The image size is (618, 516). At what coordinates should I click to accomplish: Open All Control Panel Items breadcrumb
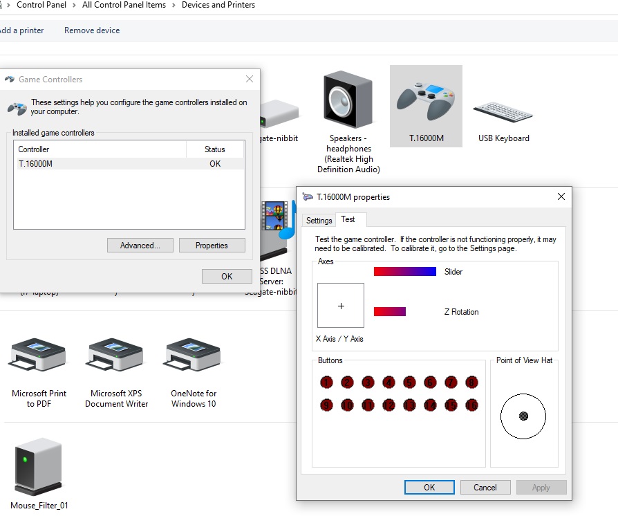point(124,5)
